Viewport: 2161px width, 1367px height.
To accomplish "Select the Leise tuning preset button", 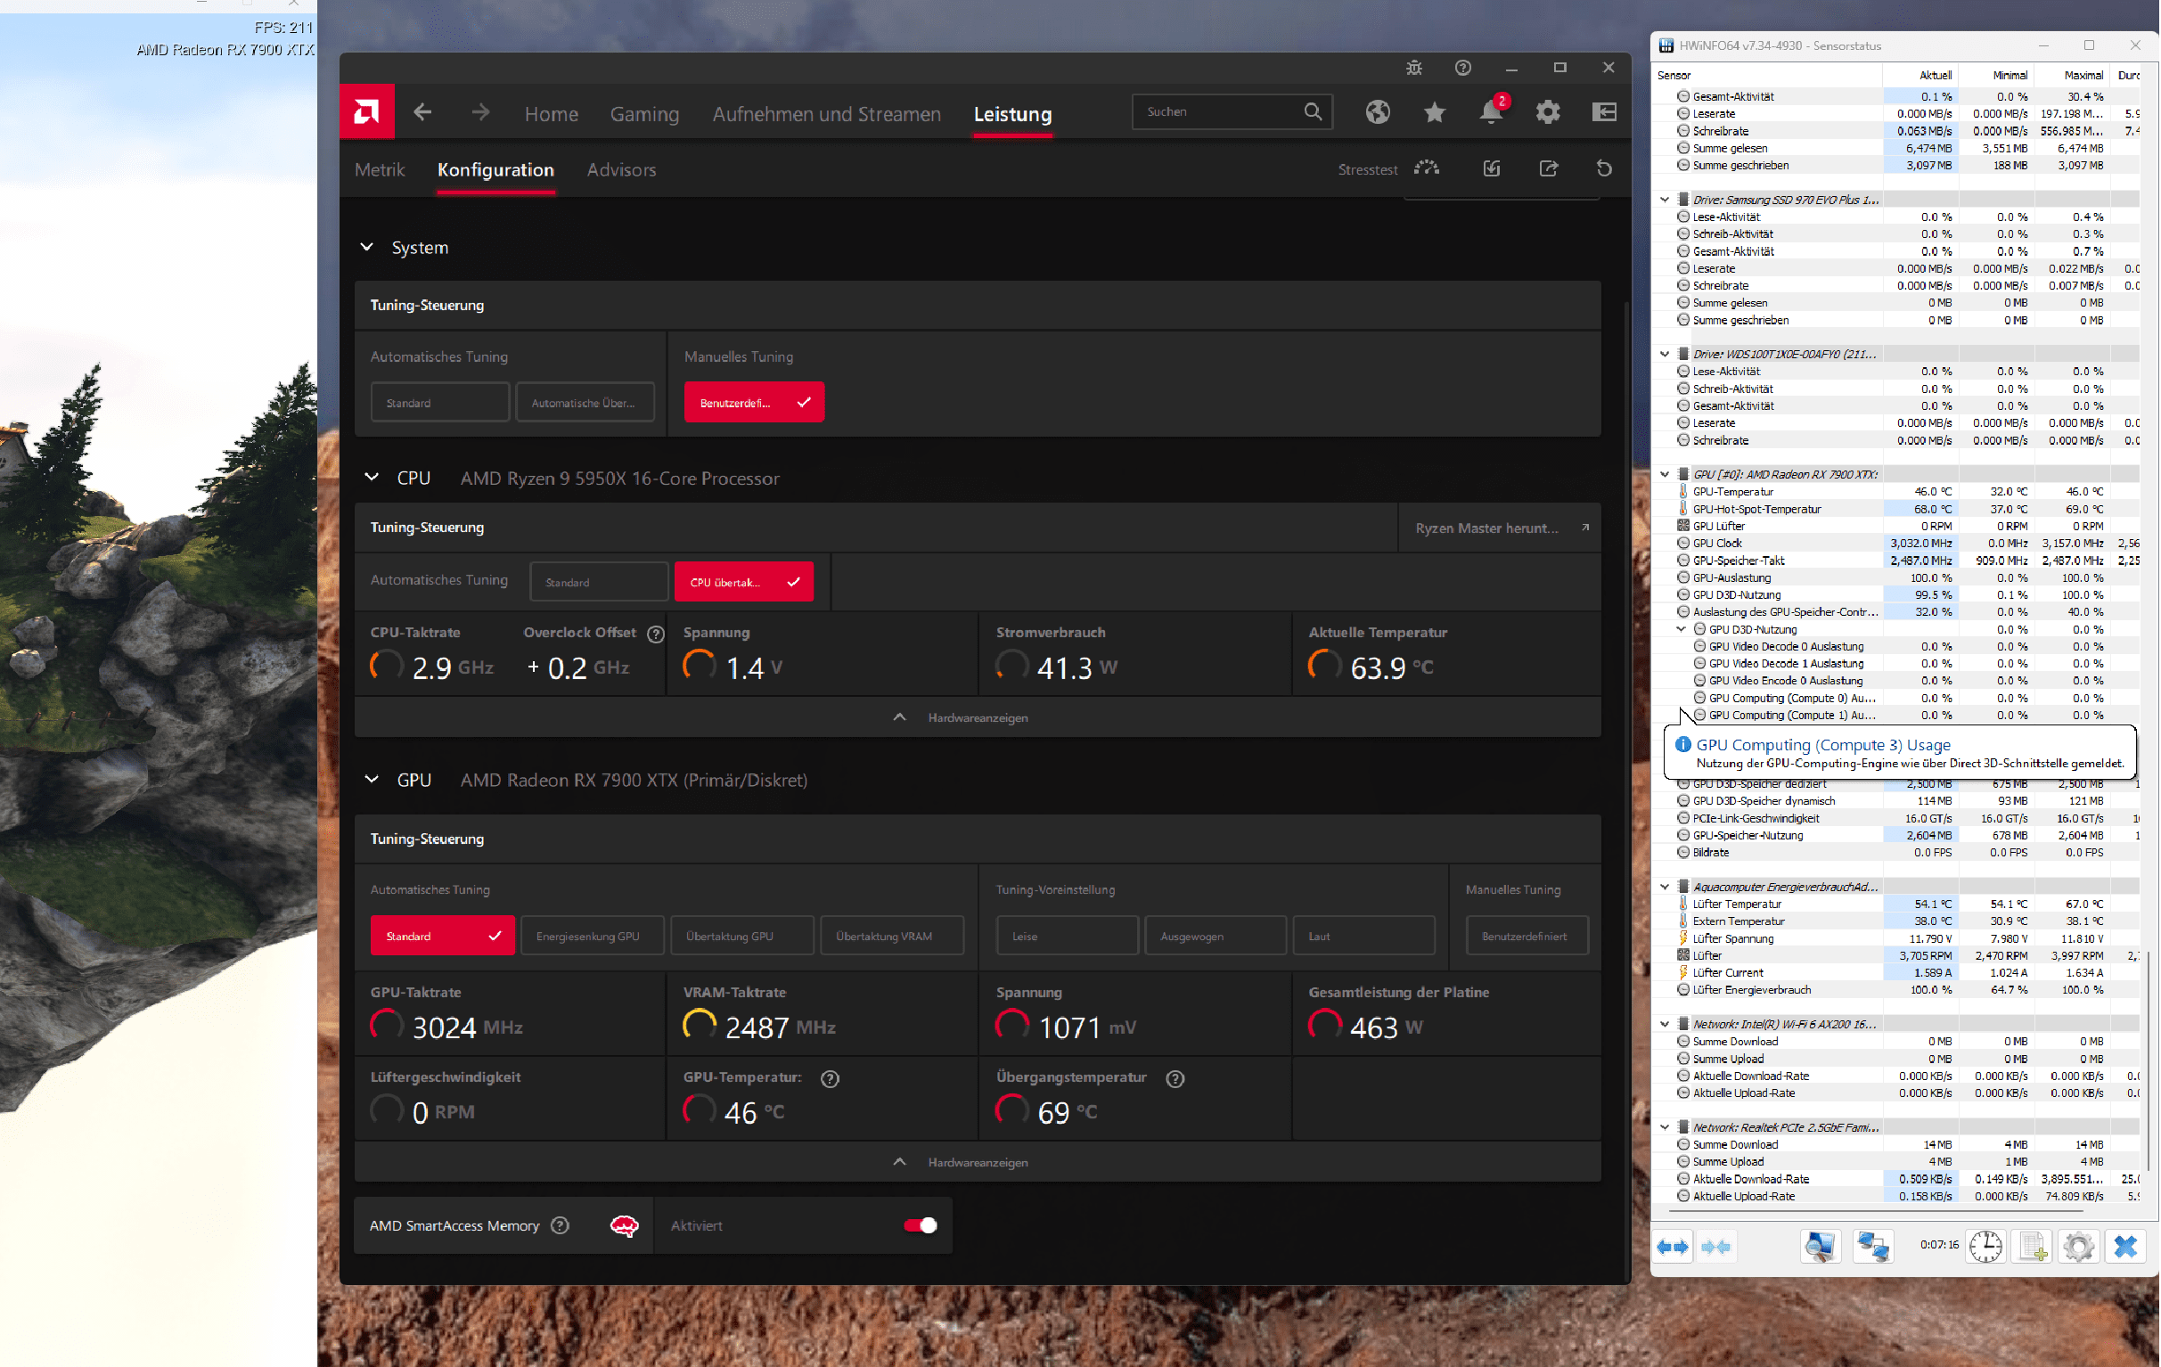I will 1066,937.
